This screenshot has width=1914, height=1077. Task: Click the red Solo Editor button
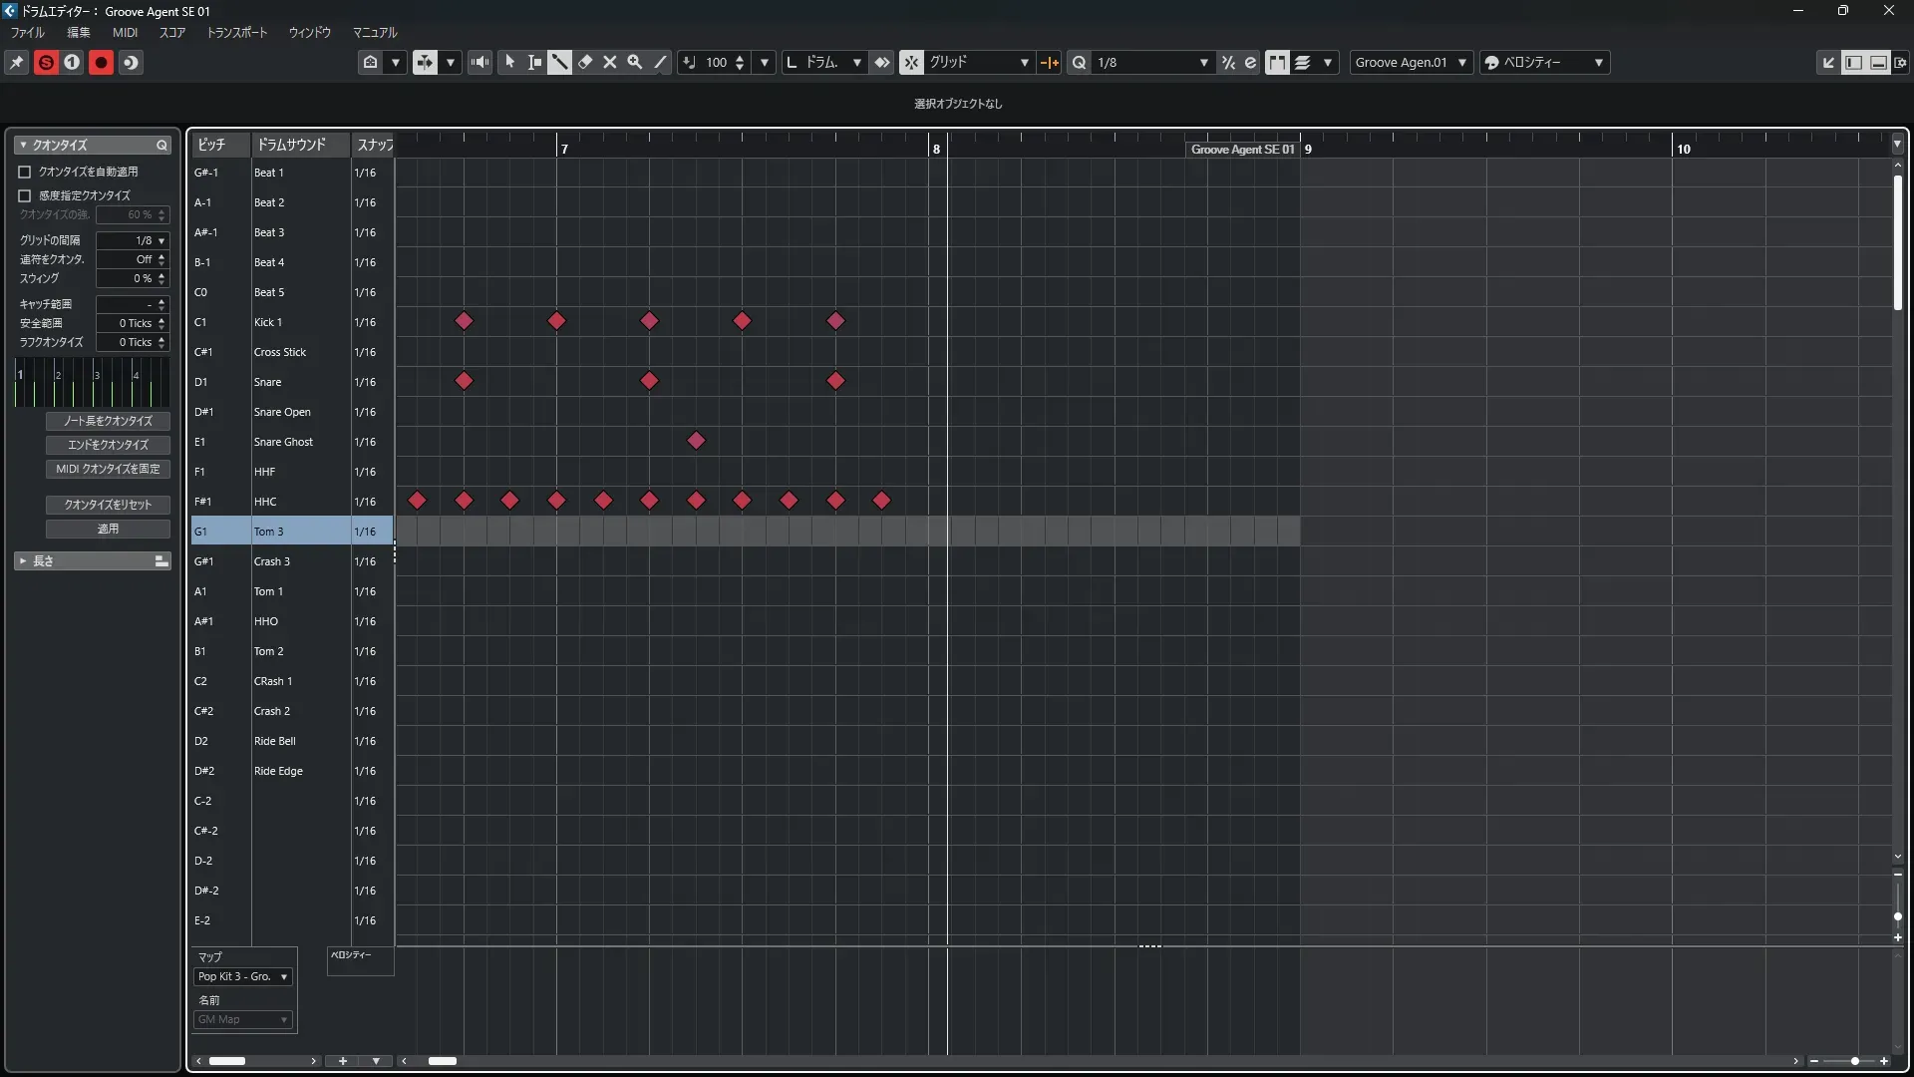(x=46, y=62)
